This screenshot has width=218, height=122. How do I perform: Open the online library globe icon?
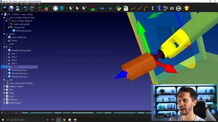11,8
